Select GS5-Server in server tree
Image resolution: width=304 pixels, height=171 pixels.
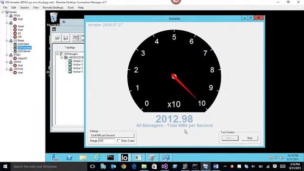pos(24,51)
